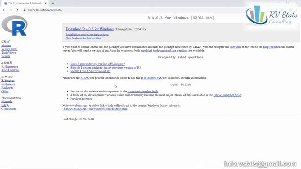Viewport: 301px width, 169px height.
Task: Open Contributed under Documentation
Action: 9,108
